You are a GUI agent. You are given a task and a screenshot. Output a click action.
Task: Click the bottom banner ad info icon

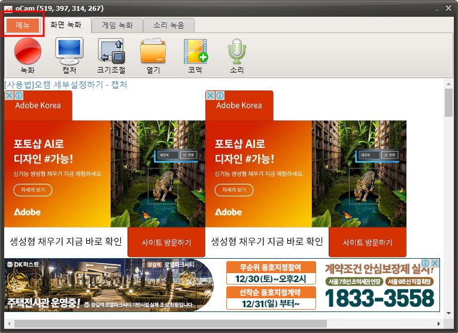click(x=426, y=263)
